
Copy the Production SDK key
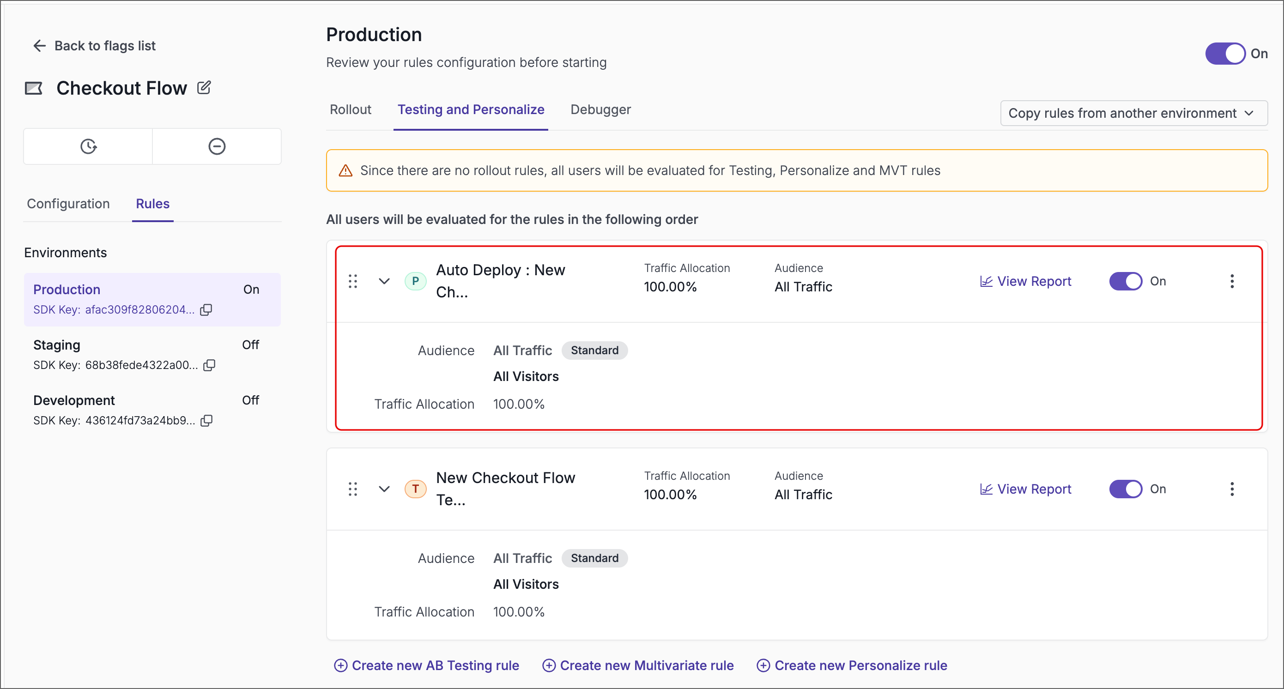(206, 310)
